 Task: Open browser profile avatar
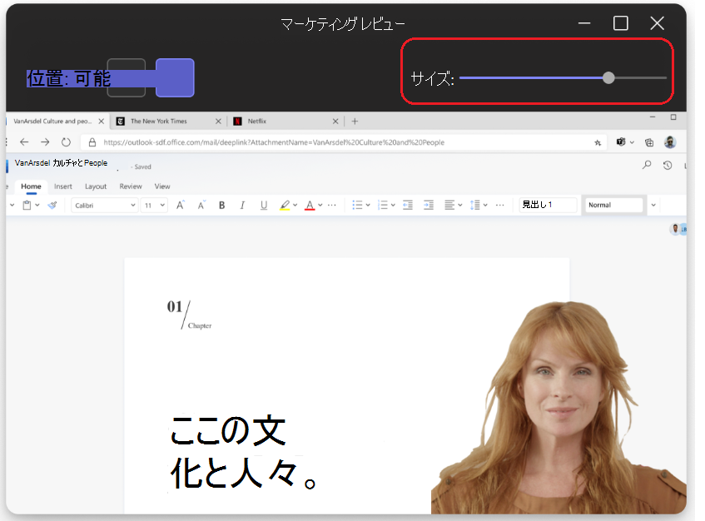670,142
